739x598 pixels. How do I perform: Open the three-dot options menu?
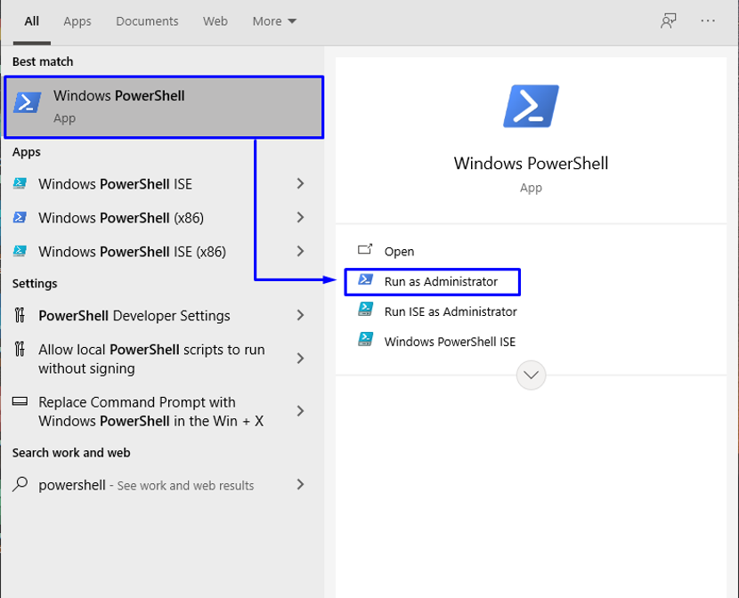click(708, 20)
